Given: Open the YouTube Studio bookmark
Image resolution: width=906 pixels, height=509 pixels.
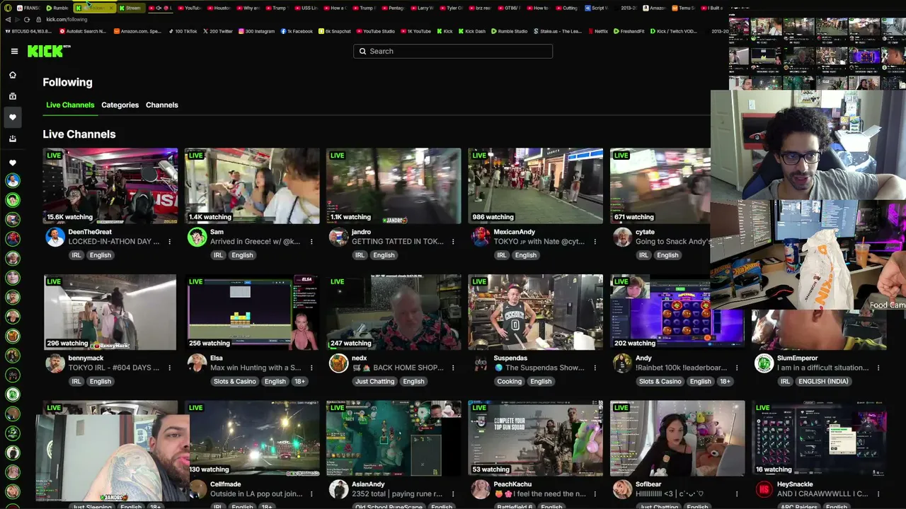Looking at the screenshot, I should pos(374,31).
